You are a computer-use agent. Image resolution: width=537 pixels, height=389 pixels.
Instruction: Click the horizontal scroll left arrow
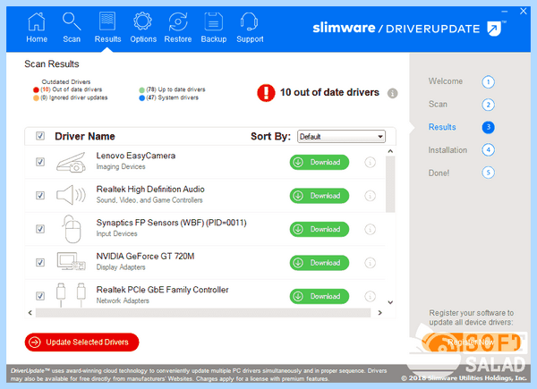(30, 313)
